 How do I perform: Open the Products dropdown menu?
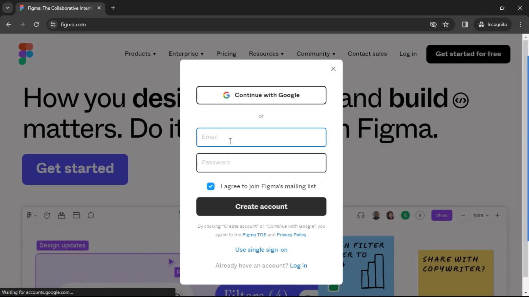(141, 54)
